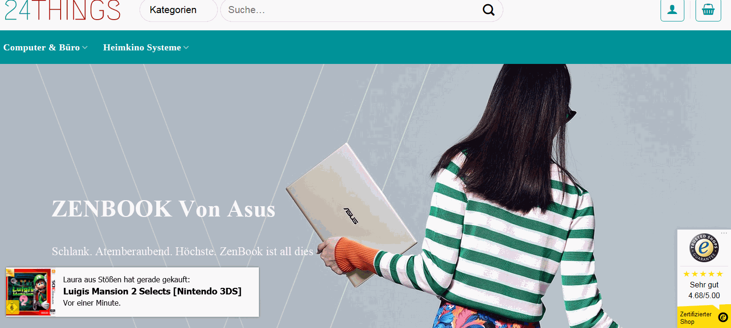
Task: Click the Trusted Shops Guarantee seal
Action: pos(704,248)
